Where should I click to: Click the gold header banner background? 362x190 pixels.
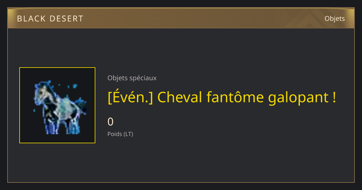[181, 18]
